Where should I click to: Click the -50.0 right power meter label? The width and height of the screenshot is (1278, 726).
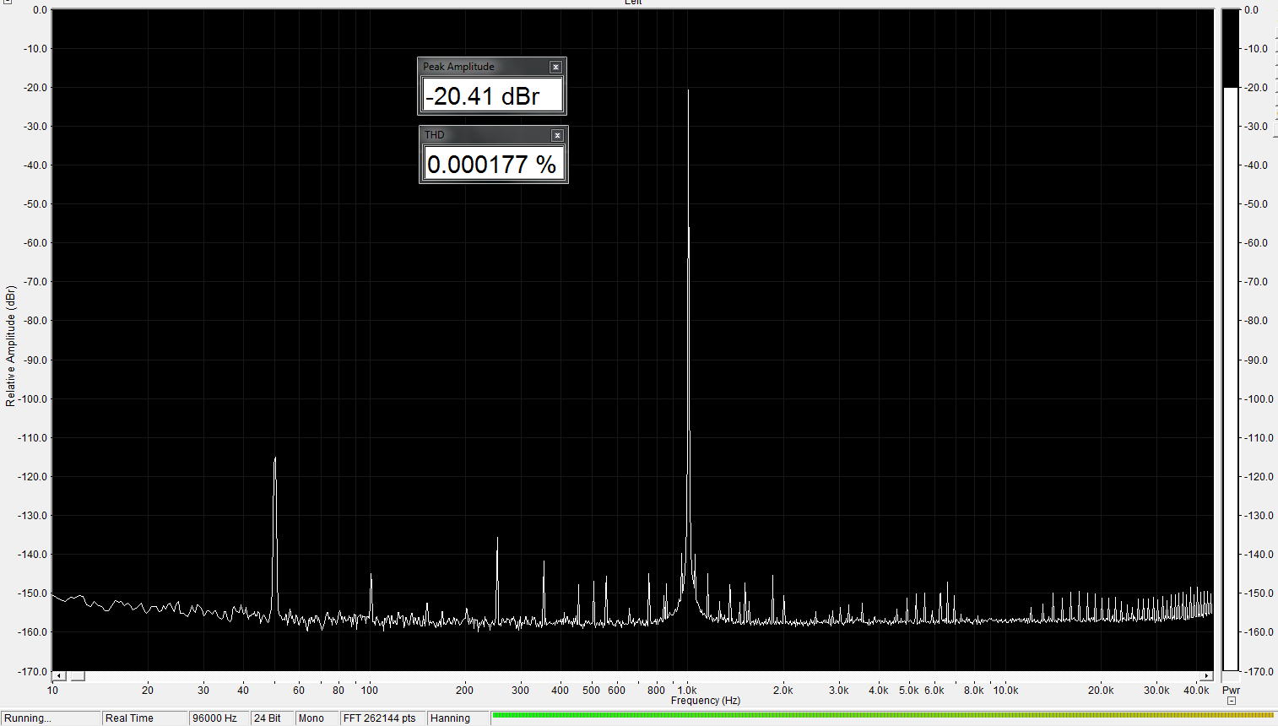(1254, 204)
